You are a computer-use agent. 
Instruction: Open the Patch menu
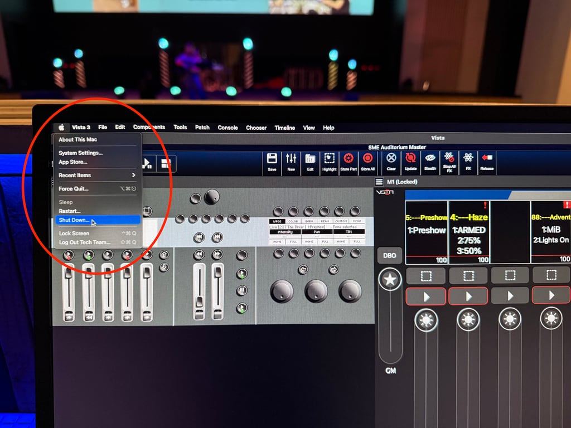(x=202, y=128)
